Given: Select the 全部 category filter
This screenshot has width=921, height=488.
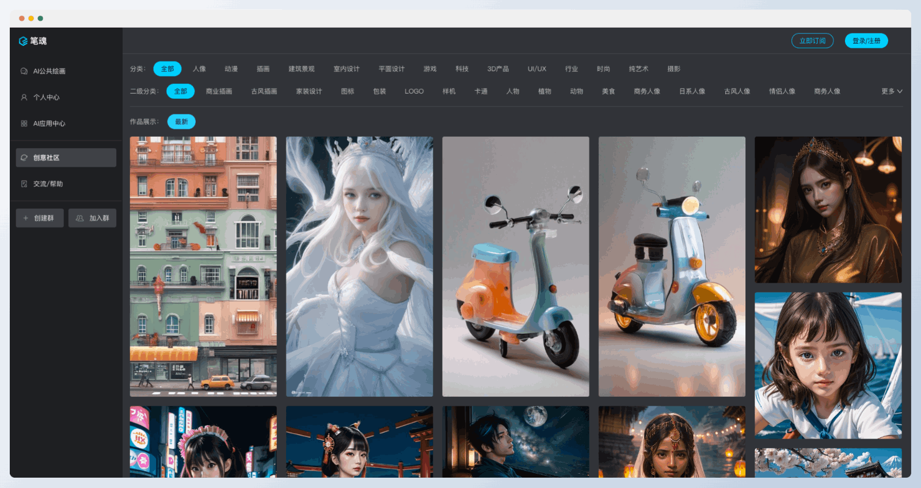Looking at the screenshot, I should 168,69.
